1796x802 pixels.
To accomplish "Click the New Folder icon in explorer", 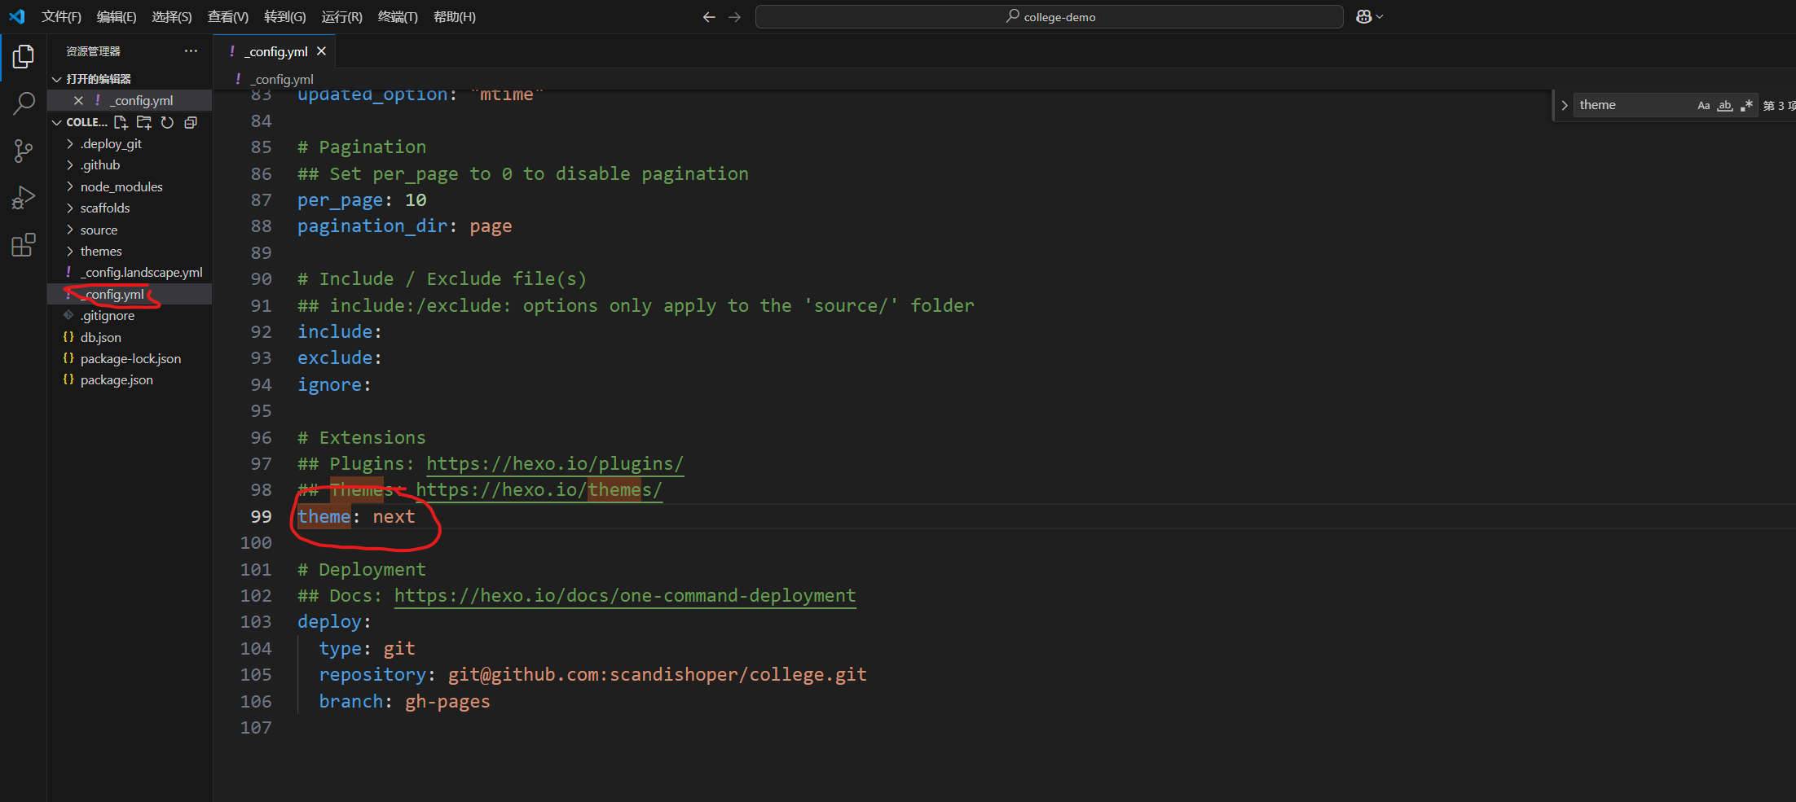I will coord(144,122).
